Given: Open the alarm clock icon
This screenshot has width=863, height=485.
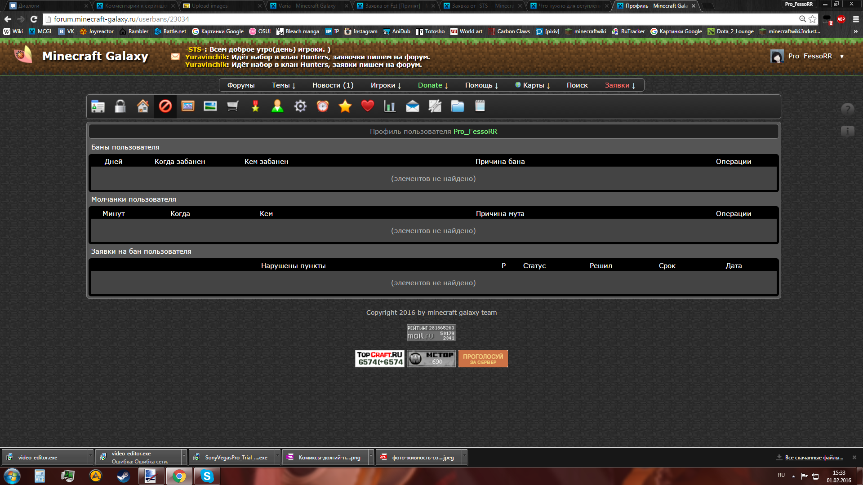Looking at the screenshot, I should pyautogui.click(x=322, y=106).
